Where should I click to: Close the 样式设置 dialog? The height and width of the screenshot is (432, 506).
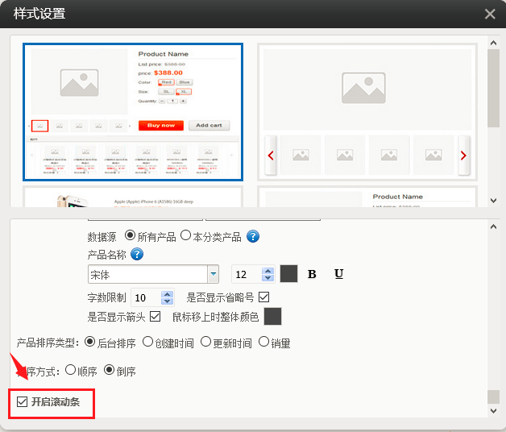coord(490,14)
